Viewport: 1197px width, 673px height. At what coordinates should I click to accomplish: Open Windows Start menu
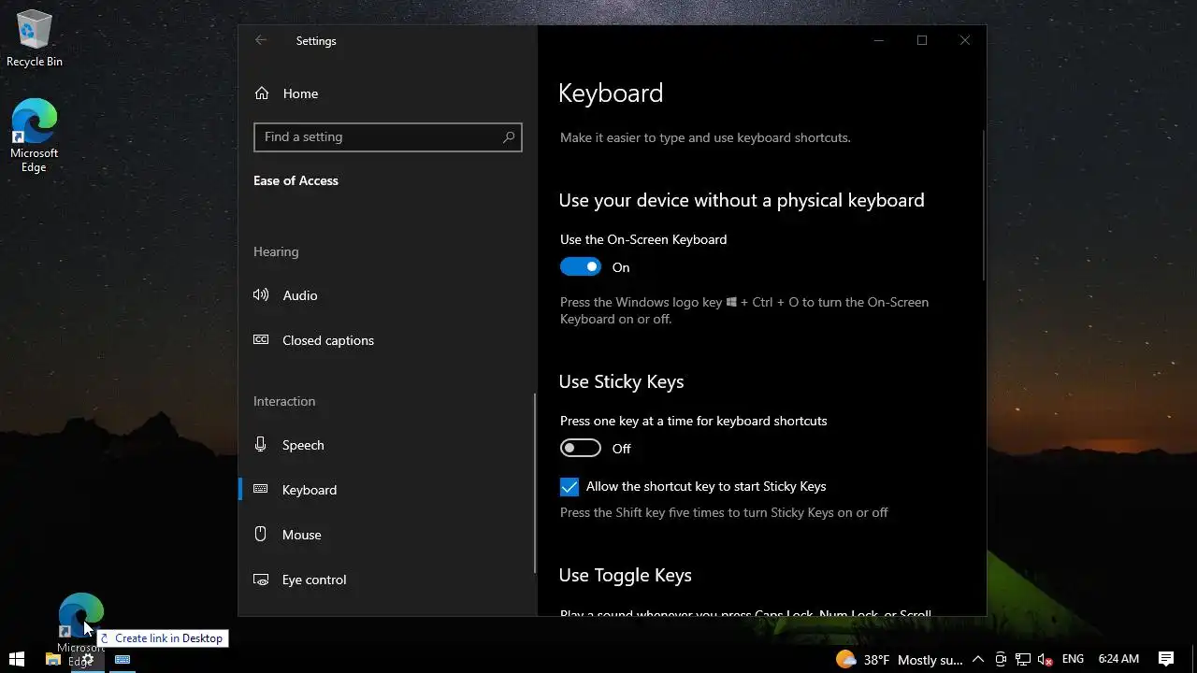click(x=16, y=659)
